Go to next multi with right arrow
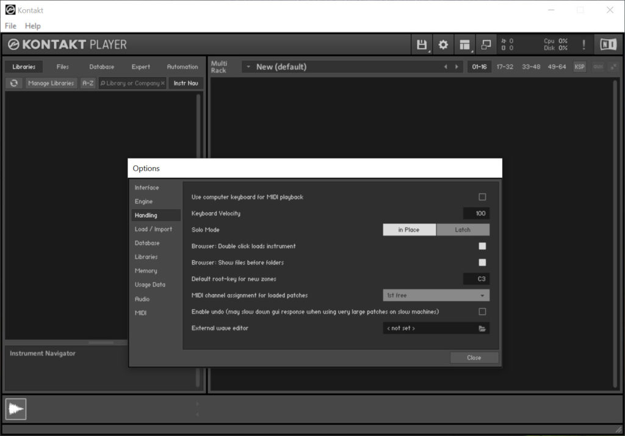 457,67
